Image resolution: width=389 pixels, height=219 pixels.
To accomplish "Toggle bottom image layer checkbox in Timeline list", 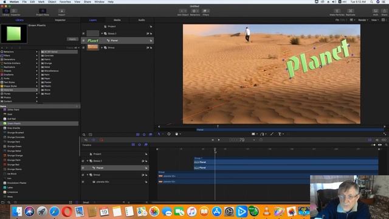I will [x=83, y=182].
